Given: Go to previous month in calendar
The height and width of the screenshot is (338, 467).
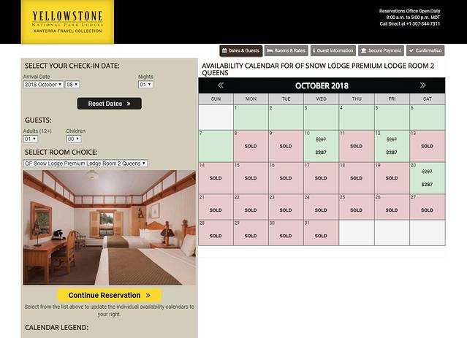Looking at the screenshot, I should (x=221, y=85).
